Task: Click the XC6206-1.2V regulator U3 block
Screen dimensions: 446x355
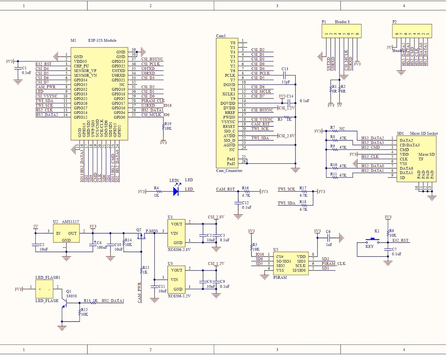Action: point(177,279)
